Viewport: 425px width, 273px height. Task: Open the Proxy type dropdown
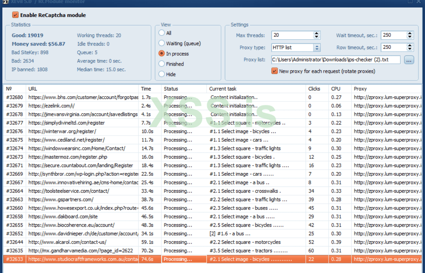pyautogui.click(x=317, y=47)
